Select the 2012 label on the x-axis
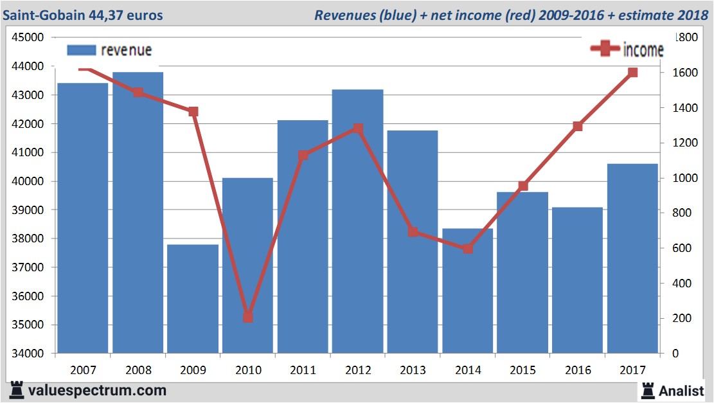714x403 pixels. click(357, 370)
